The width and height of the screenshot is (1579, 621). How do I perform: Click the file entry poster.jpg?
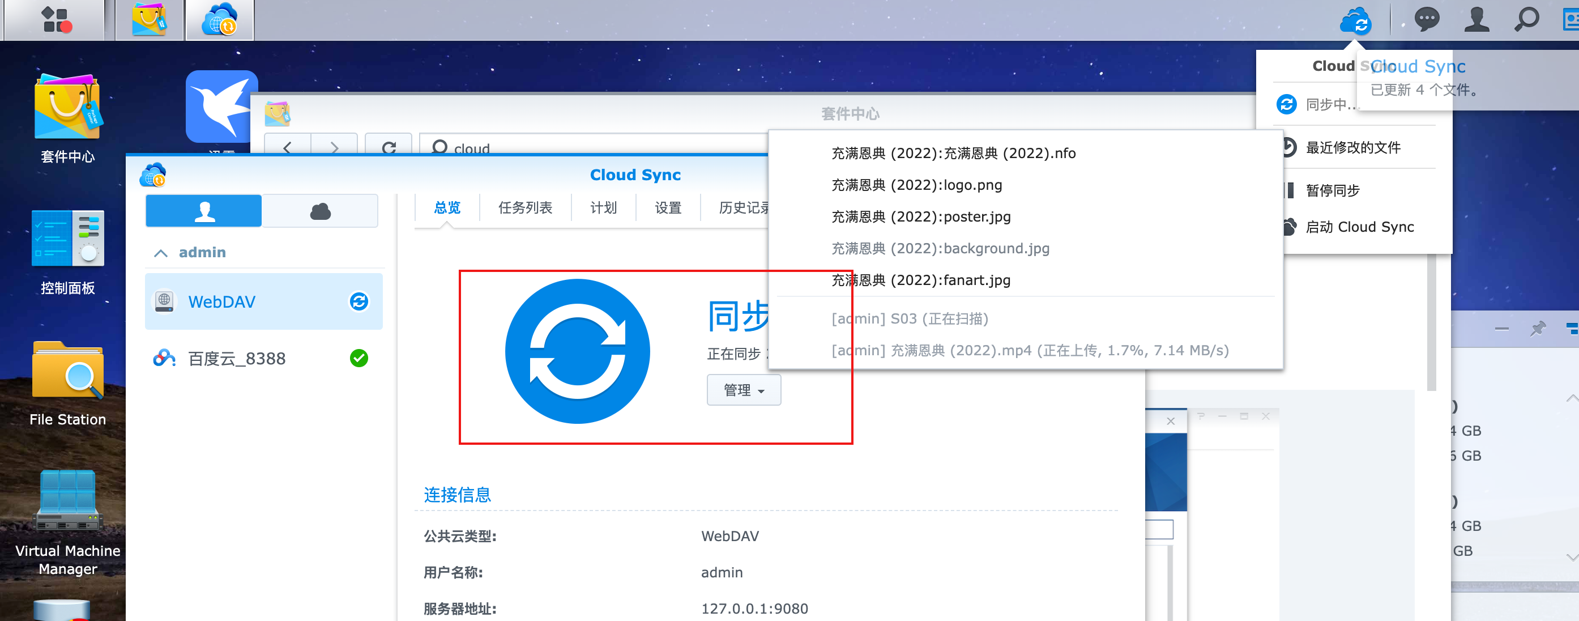click(x=921, y=217)
